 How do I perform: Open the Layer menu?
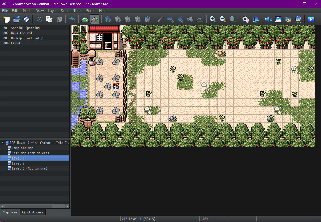52,11
